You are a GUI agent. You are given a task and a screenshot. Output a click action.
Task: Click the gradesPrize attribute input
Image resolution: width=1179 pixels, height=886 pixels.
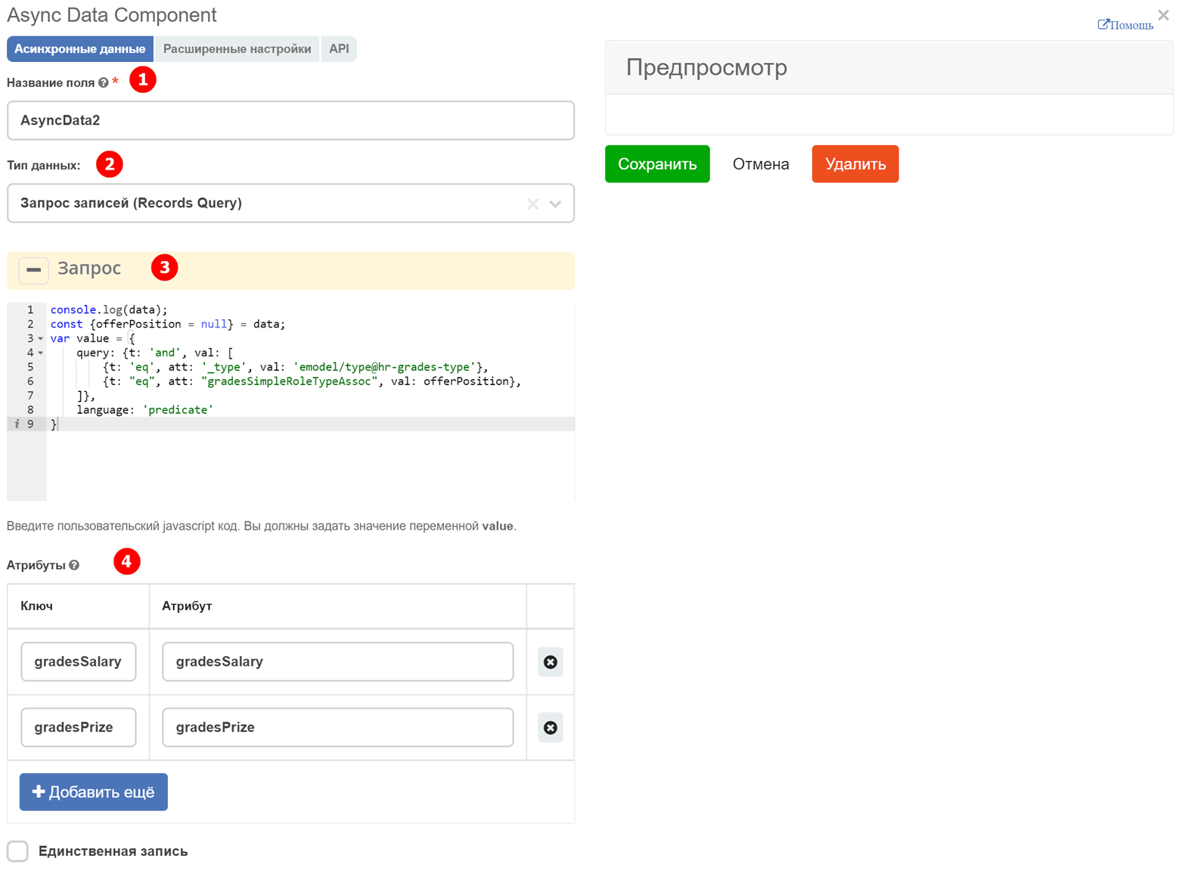tap(338, 728)
